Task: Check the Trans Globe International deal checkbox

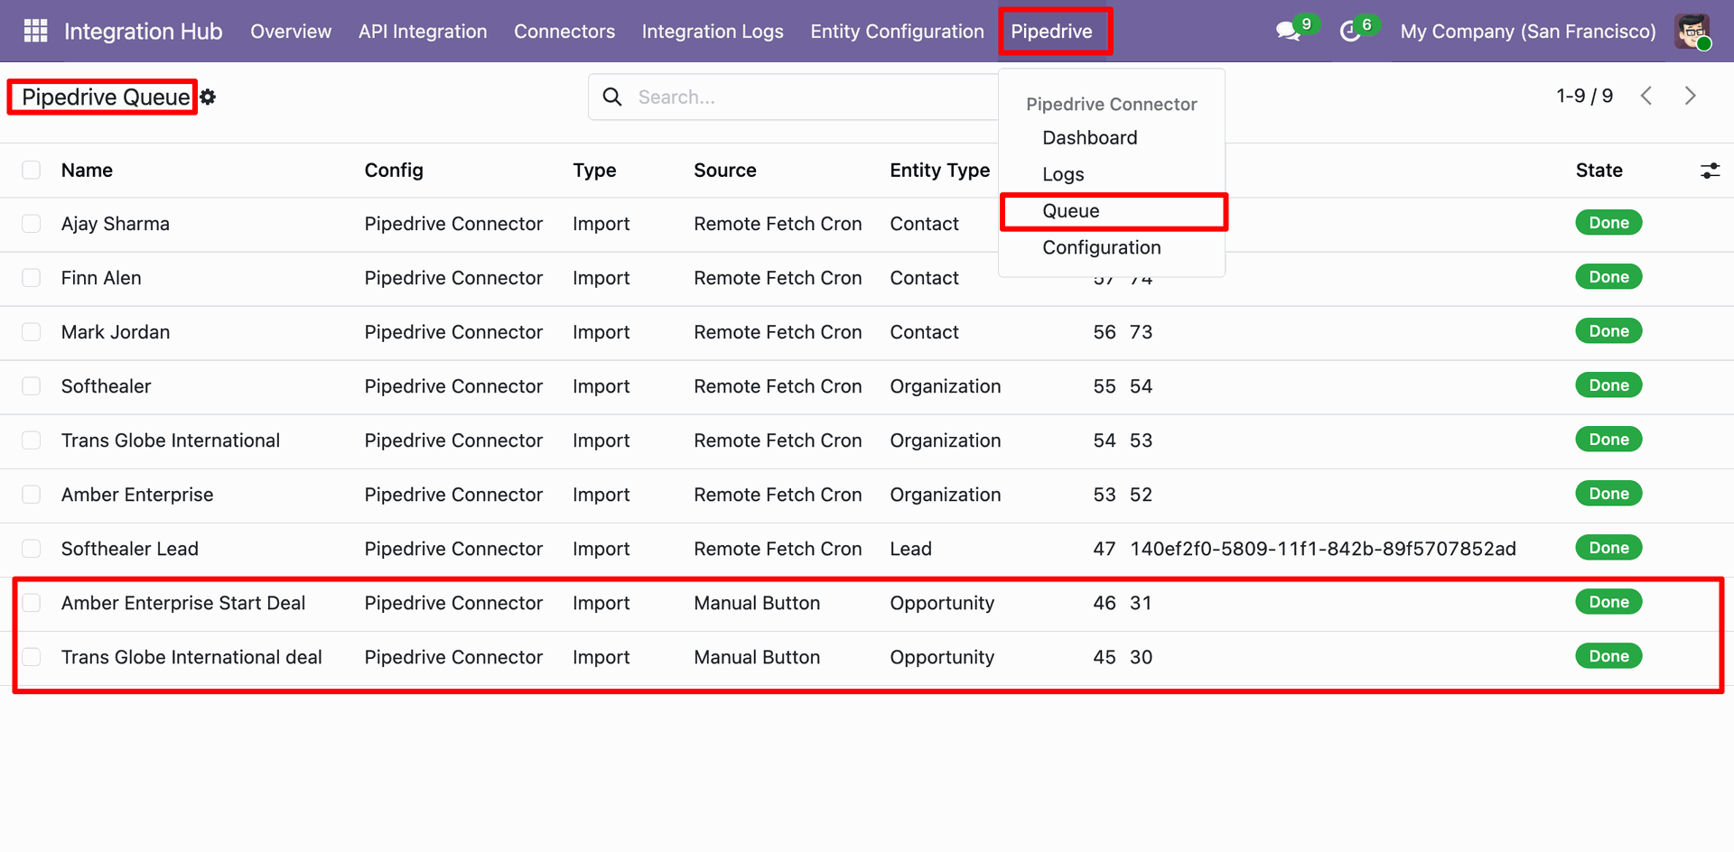Action: click(32, 656)
